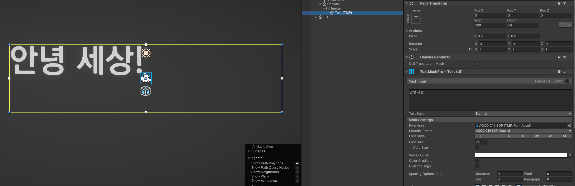Collapse the Image hierarchy item

324,8
